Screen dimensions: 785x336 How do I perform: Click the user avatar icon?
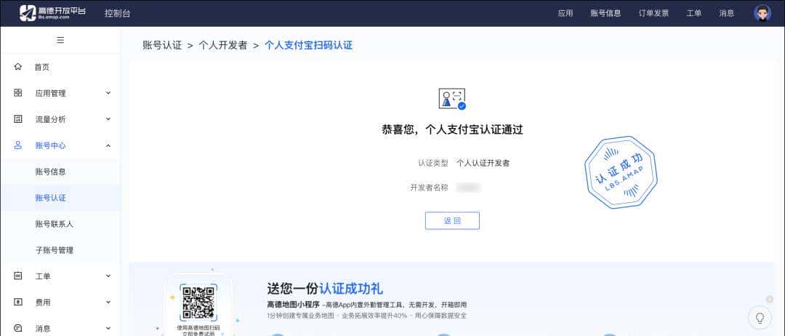click(762, 13)
